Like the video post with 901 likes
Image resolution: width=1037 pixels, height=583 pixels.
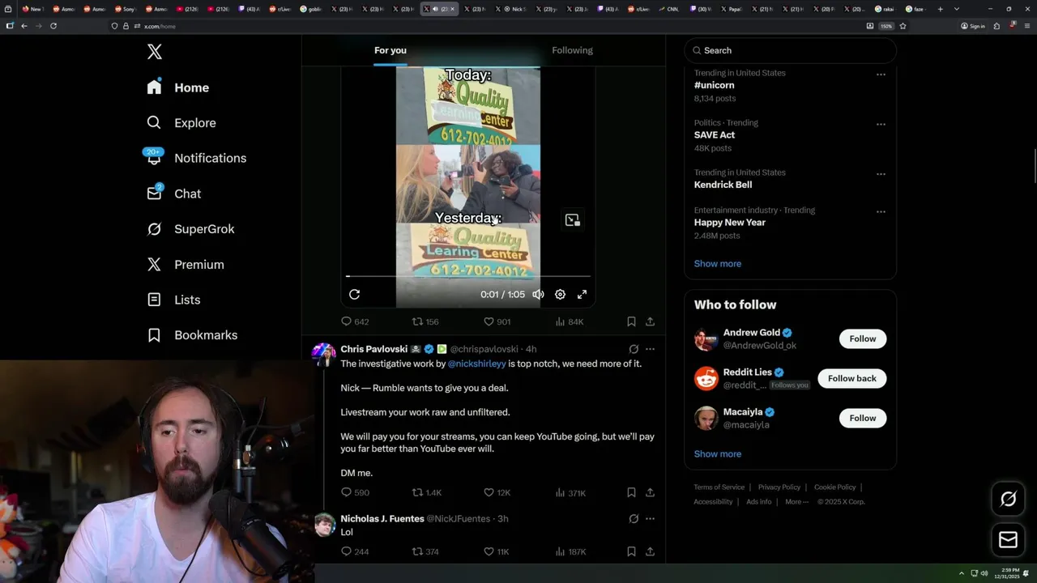pyautogui.click(x=497, y=321)
